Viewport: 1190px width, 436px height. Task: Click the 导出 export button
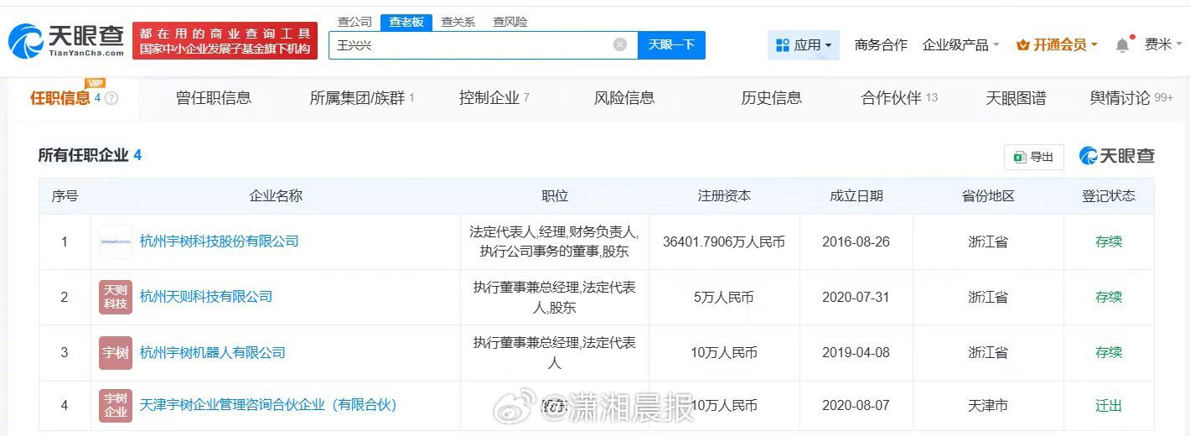(1034, 157)
